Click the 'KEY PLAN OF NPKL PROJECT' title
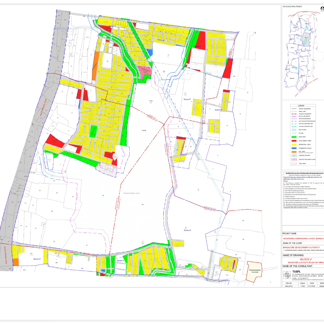This screenshot has height=324, width=324. (x=292, y=6)
